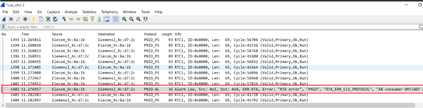Viewport: 423px width, 108px height.
Task: Sort by the No. column header
Action: pos(10,34)
